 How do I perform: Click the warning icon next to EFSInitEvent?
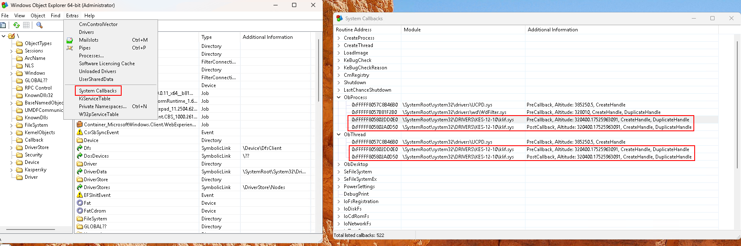[80, 195]
